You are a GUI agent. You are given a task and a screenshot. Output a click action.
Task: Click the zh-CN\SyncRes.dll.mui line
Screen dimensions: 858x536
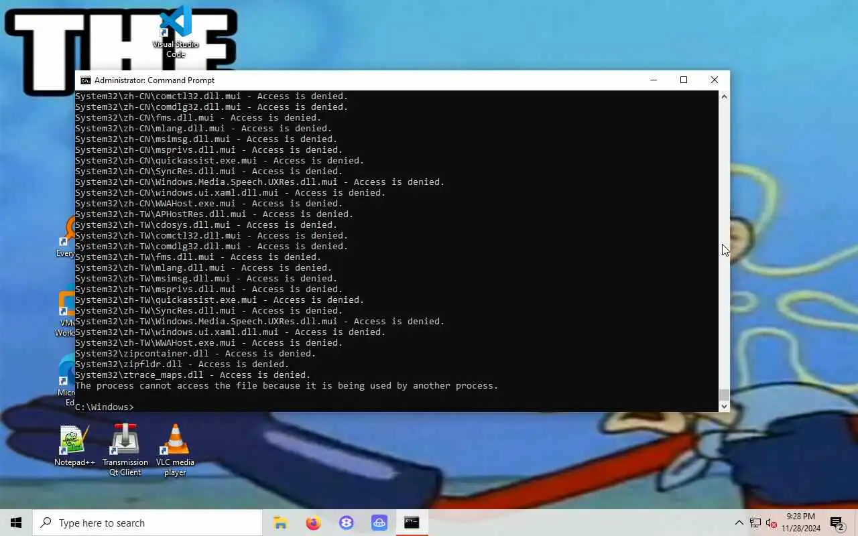click(x=209, y=172)
